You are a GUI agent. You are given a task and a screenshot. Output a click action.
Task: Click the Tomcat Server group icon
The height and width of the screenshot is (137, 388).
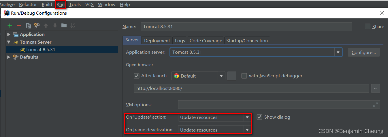coord(16,42)
